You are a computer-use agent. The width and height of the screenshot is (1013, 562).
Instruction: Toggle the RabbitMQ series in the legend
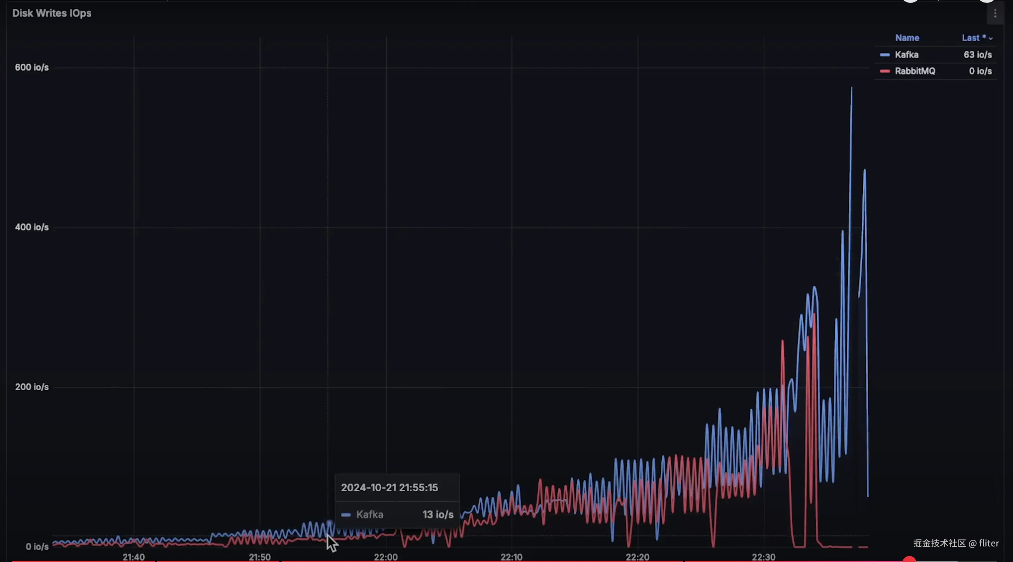[915, 71]
